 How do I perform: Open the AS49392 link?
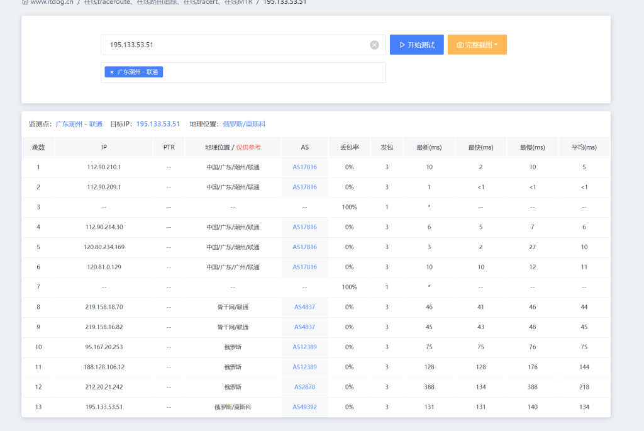pos(304,407)
